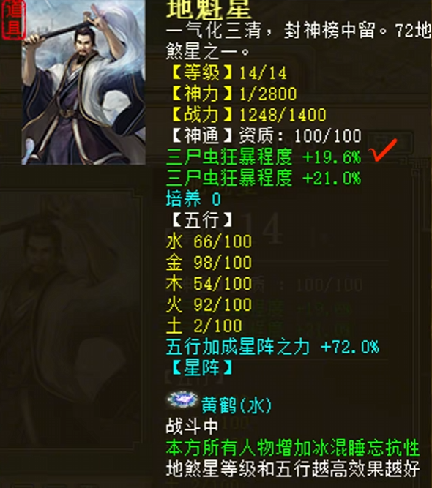Viewport: 432px width, 488px height.
Task: Click the 【五行】 section header
Action: coord(201,220)
